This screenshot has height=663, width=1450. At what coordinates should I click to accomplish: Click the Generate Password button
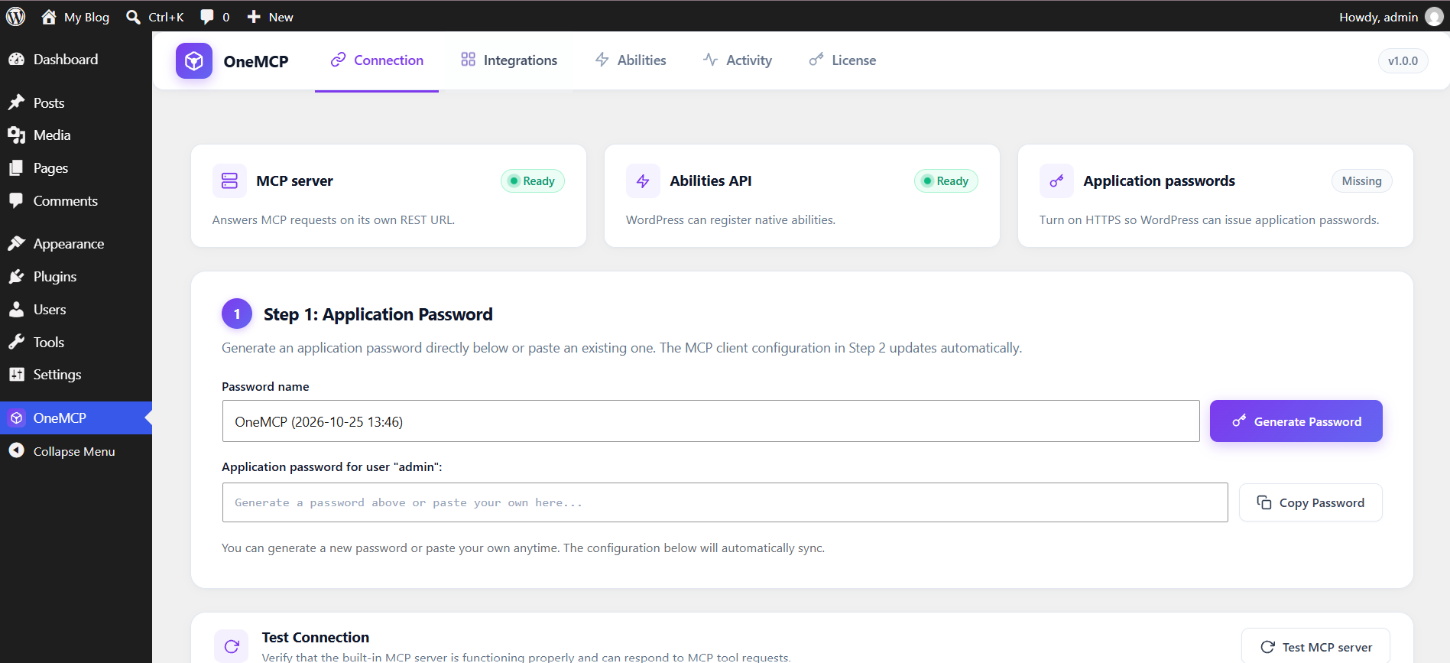[x=1296, y=421]
